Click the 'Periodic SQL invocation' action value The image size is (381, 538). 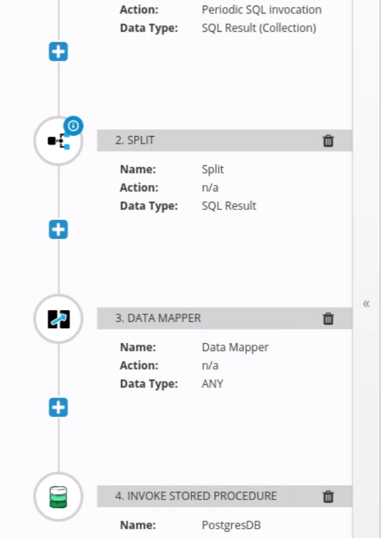point(261,9)
